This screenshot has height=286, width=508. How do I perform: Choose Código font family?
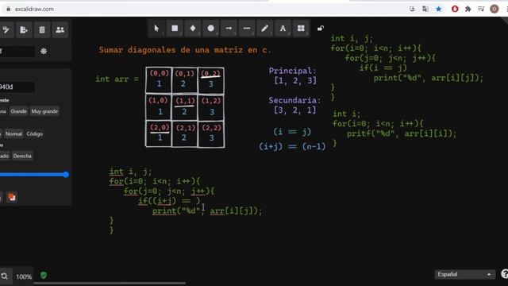click(x=35, y=133)
